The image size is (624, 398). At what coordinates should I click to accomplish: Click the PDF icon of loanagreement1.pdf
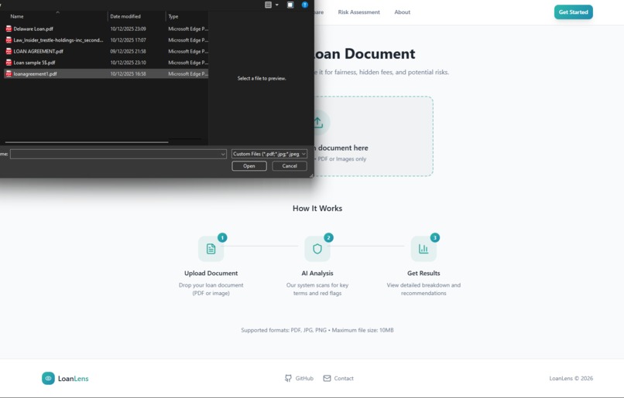9,74
